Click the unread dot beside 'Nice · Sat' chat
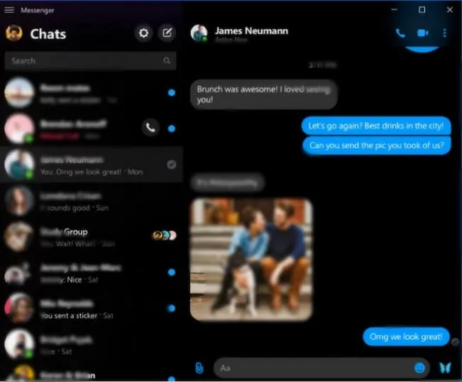This screenshot has height=382, width=462. (x=172, y=273)
